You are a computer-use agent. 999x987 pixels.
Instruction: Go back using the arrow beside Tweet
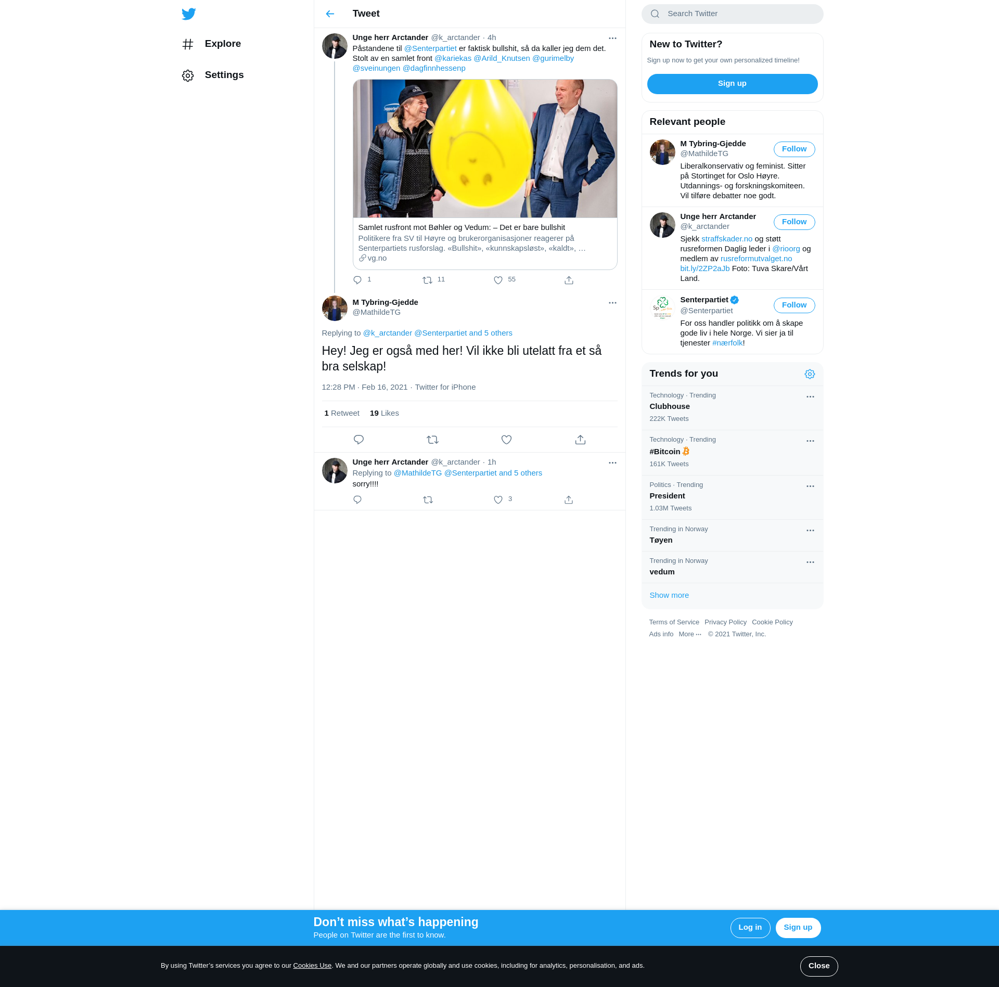tap(330, 14)
